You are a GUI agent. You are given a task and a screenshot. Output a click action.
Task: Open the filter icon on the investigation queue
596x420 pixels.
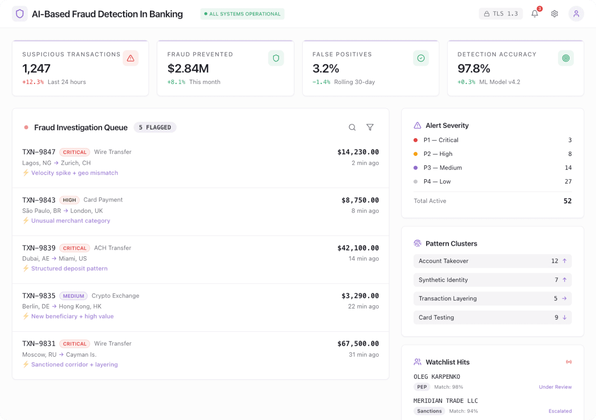click(x=370, y=127)
